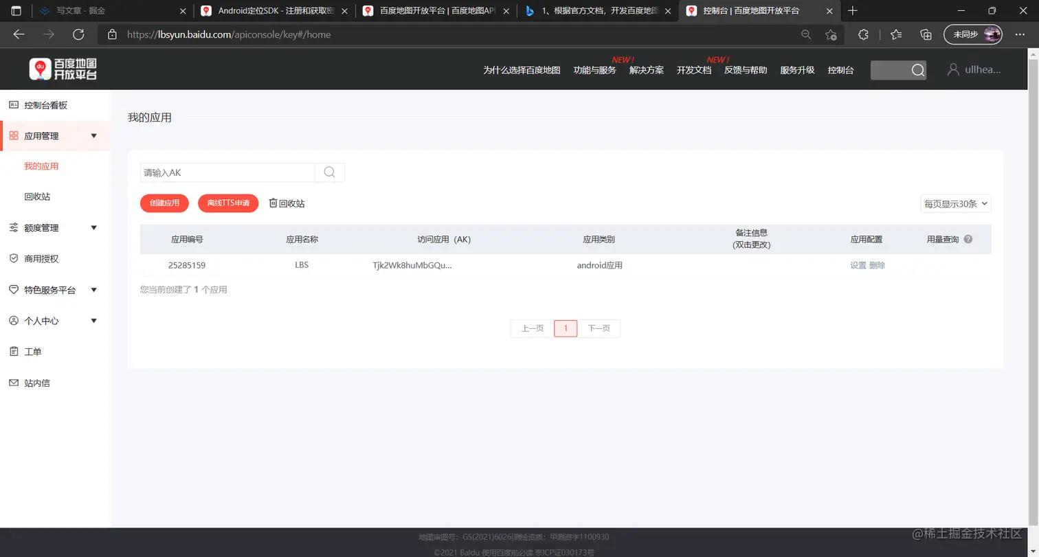The image size is (1039, 557).
Task: Click the 回收站 trash icon above the table
Action: click(273, 203)
